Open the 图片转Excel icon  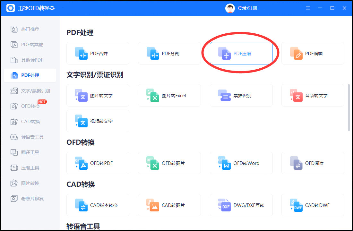[x=153, y=96]
